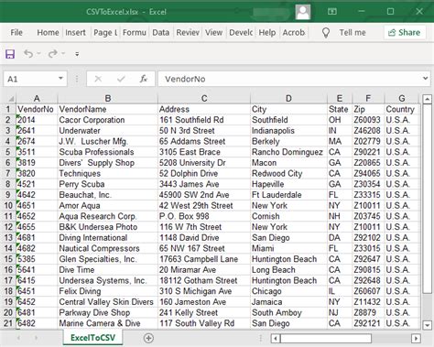Open Insert Function fx dialog
Viewport: 434px width, 347px height.
(x=144, y=79)
